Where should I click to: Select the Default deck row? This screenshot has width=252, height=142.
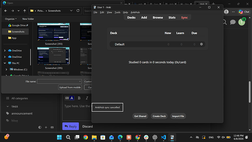[157, 44]
